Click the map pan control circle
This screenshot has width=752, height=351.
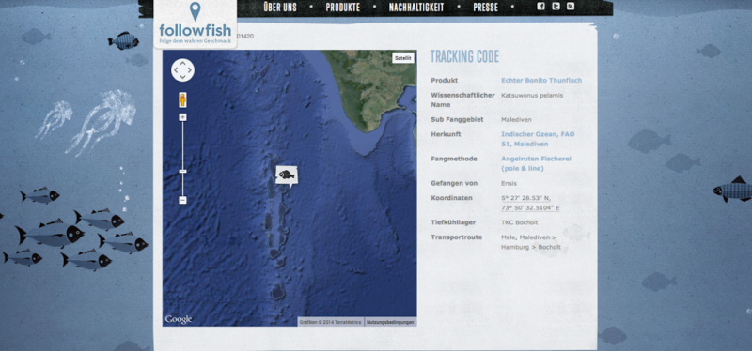182,70
